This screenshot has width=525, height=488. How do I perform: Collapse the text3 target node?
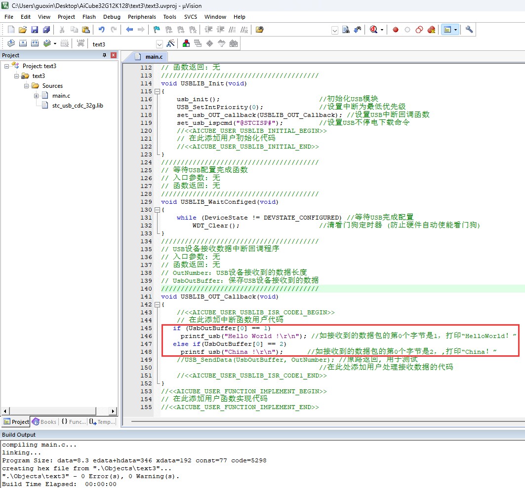16,76
